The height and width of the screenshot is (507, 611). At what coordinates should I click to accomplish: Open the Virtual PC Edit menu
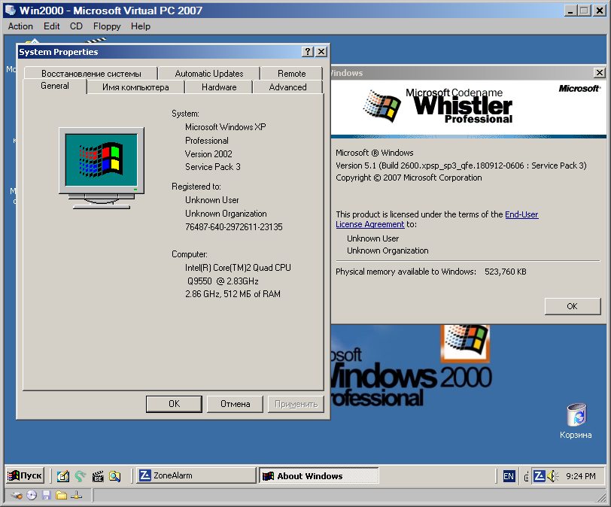51,26
